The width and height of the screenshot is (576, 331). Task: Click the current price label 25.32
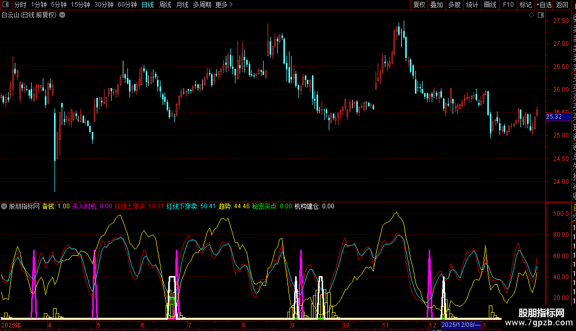[x=558, y=117]
